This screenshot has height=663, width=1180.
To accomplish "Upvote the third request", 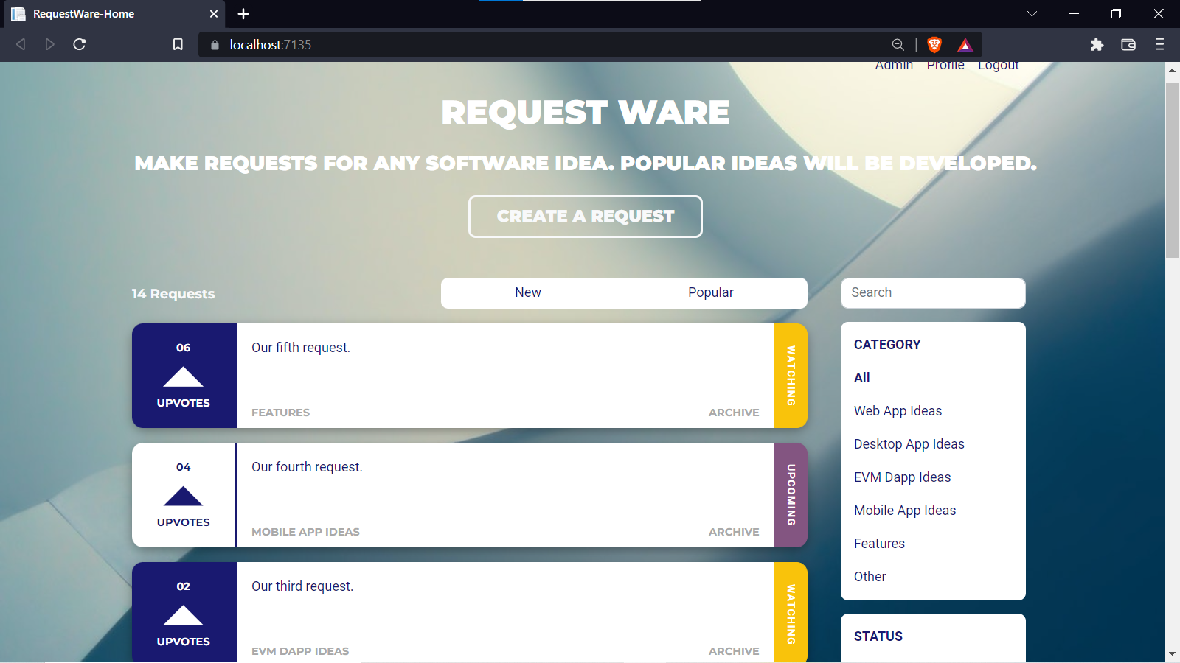I will [x=183, y=616].
